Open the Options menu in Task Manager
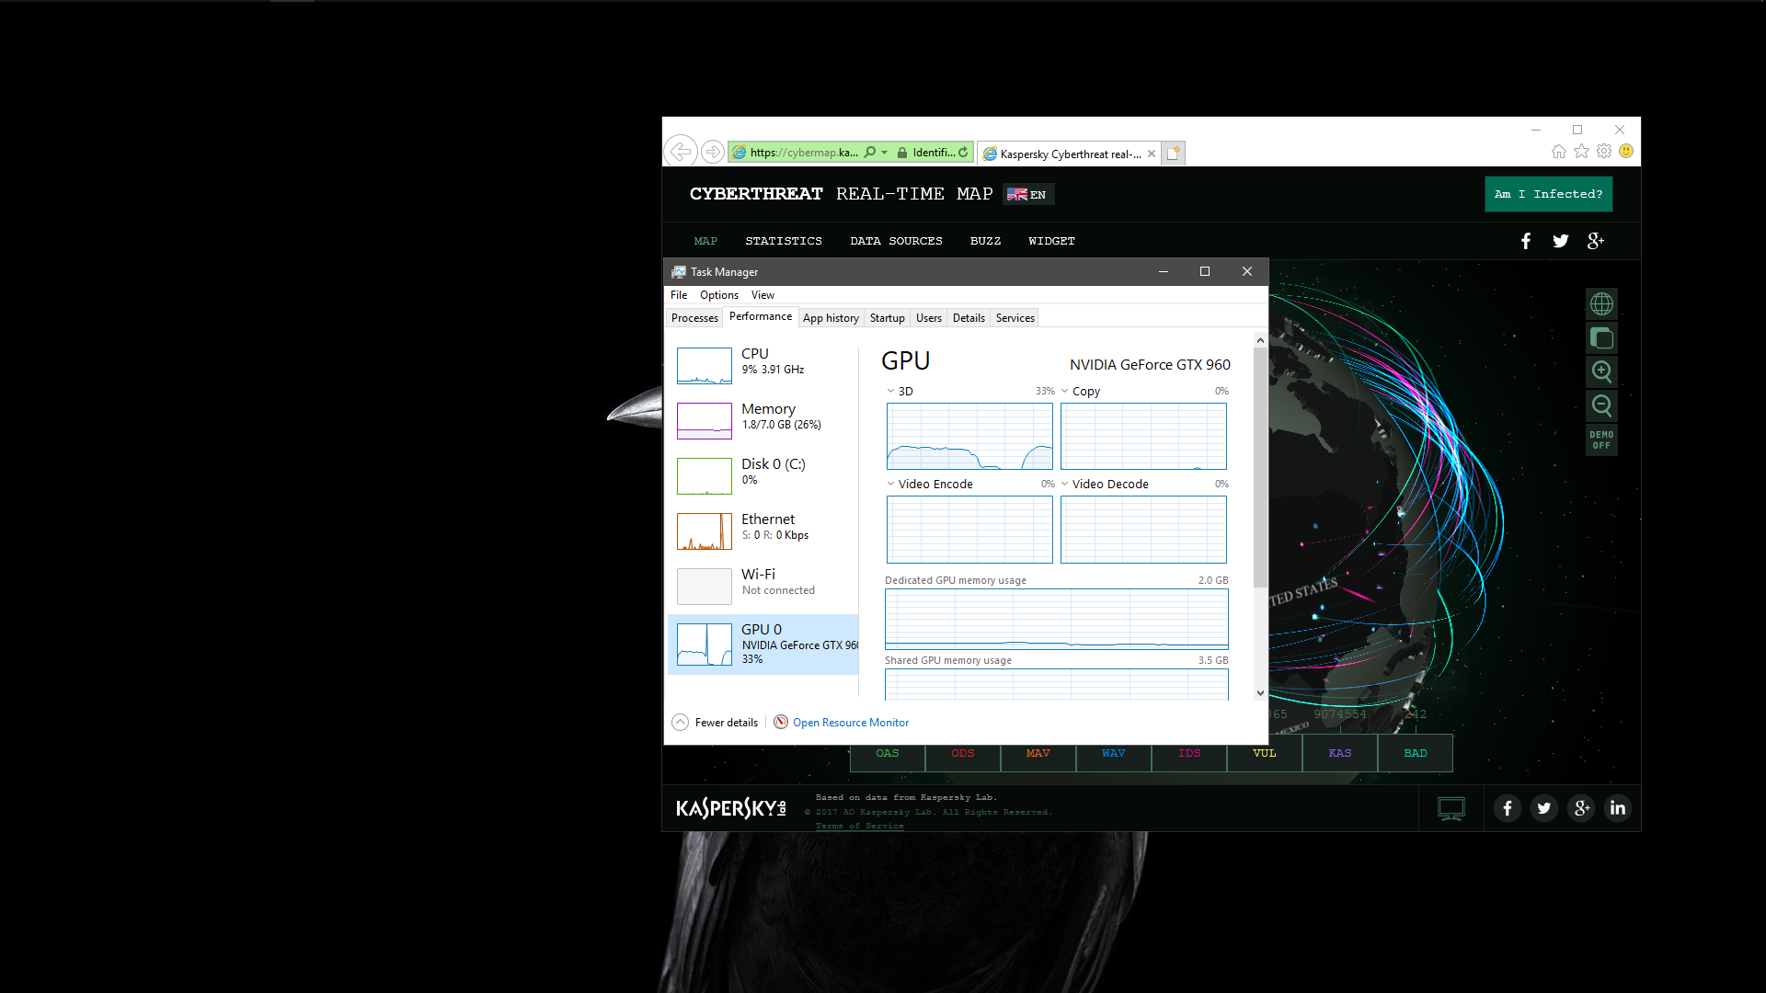Screen dimensions: 1766x993 click(x=718, y=295)
